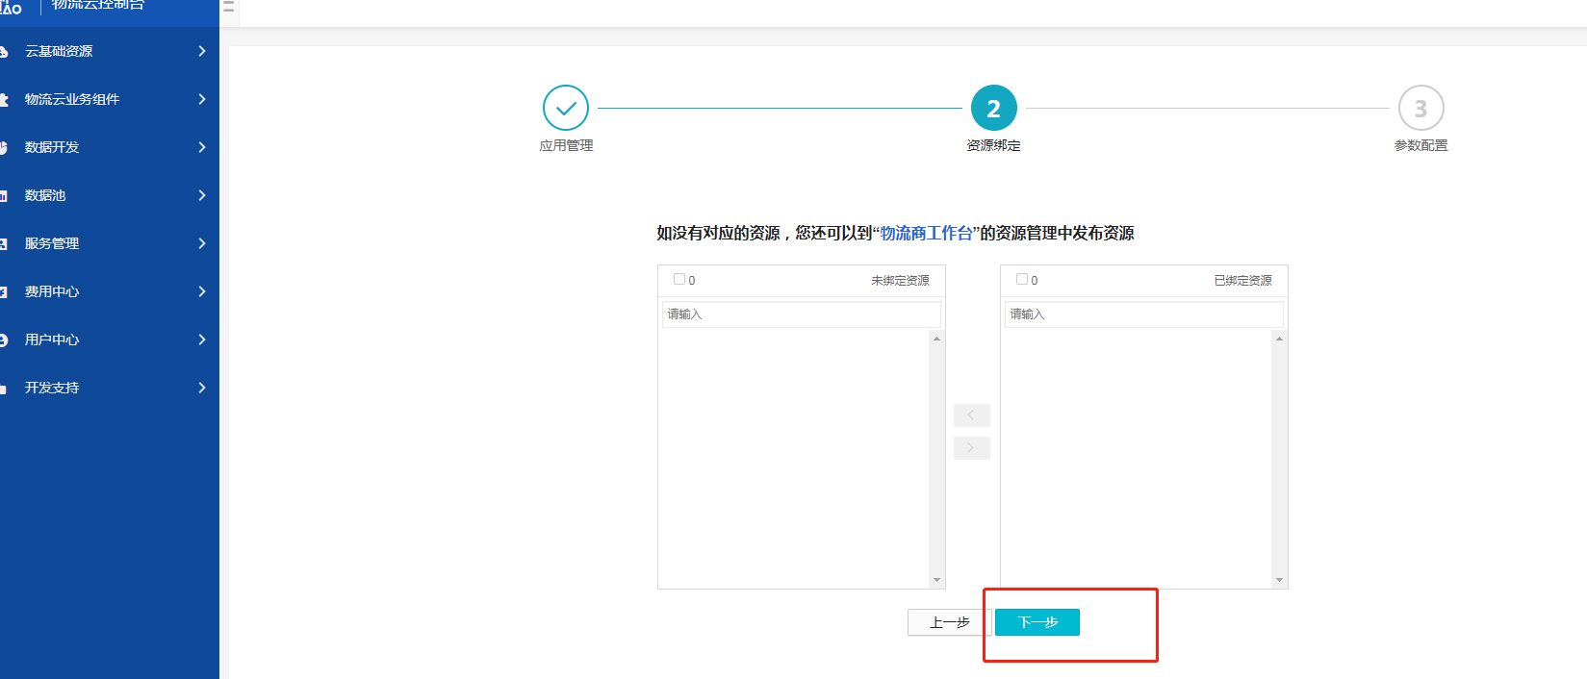This screenshot has height=679, width=1587.
Task: Open 用户中心 menu item
Action: [x=110, y=339]
